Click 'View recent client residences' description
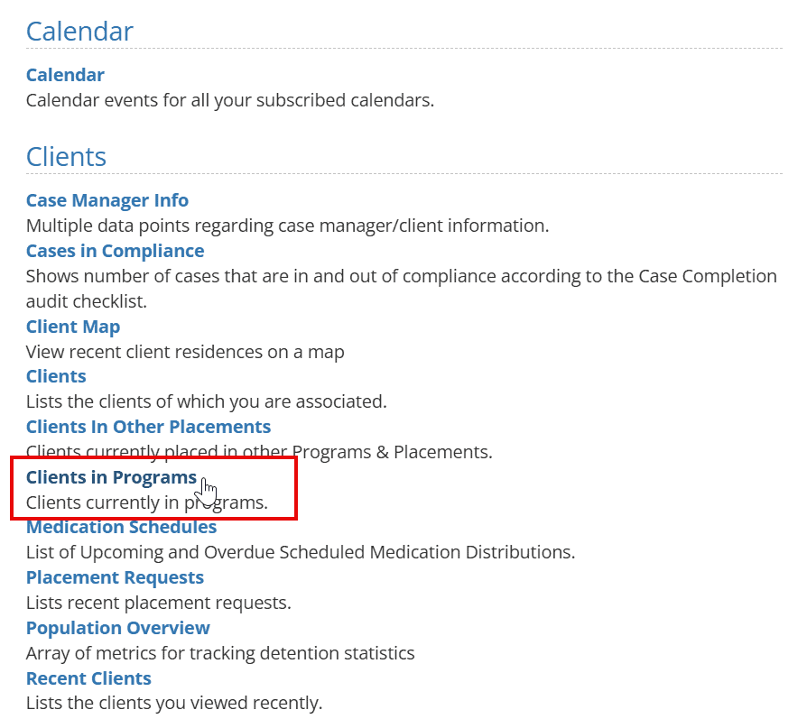The width and height of the screenshot is (807, 719). click(x=185, y=352)
